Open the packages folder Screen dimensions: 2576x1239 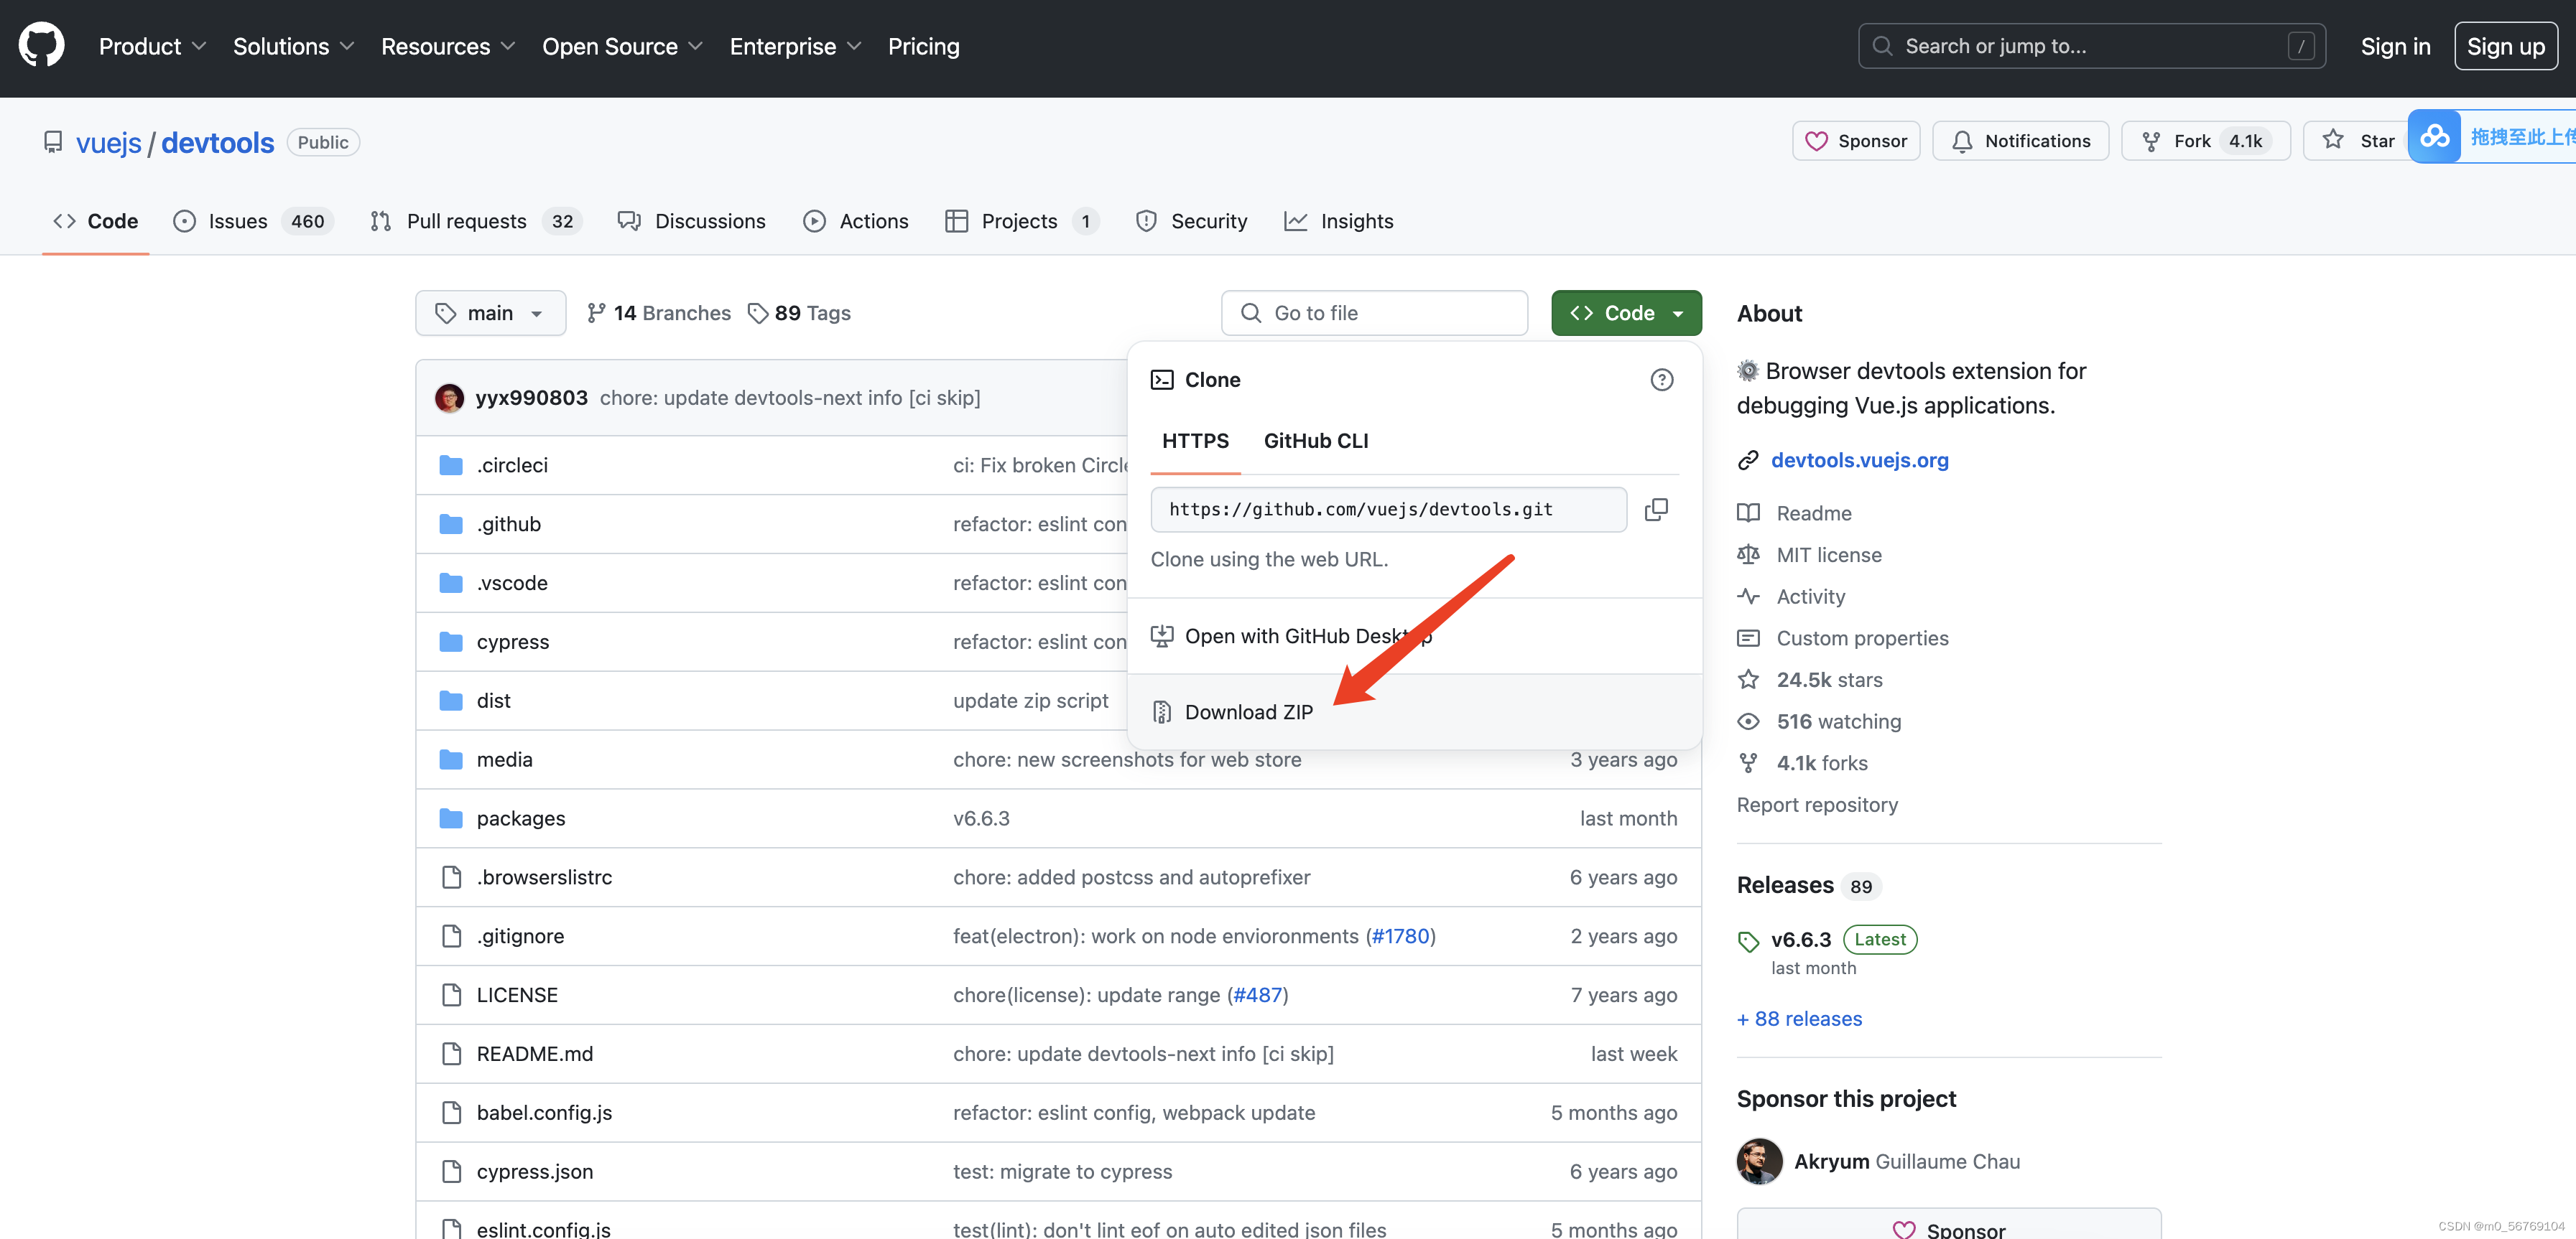[520, 818]
